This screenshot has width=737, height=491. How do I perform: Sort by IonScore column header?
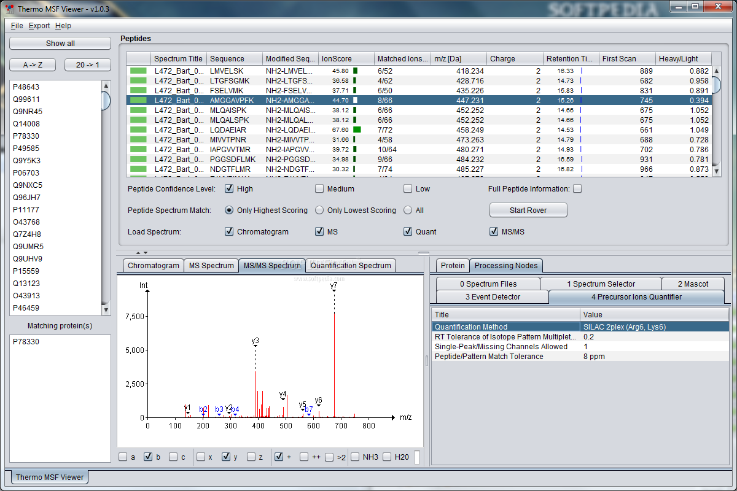click(x=346, y=58)
